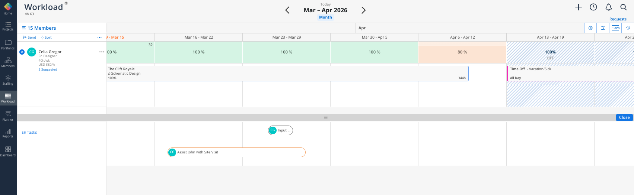Open the time tracking clock icon
Screen dimensions: 634x195
[x=593, y=7]
